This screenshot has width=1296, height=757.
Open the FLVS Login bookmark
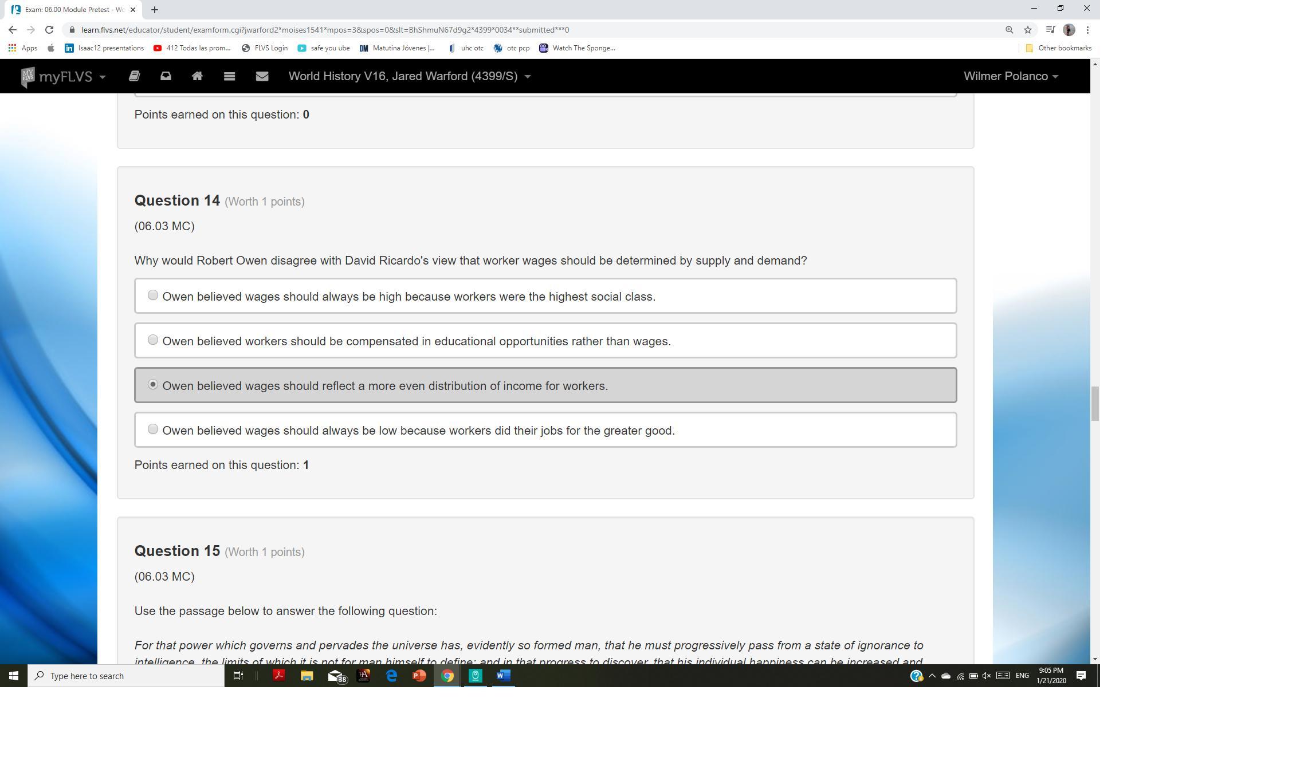tap(265, 48)
